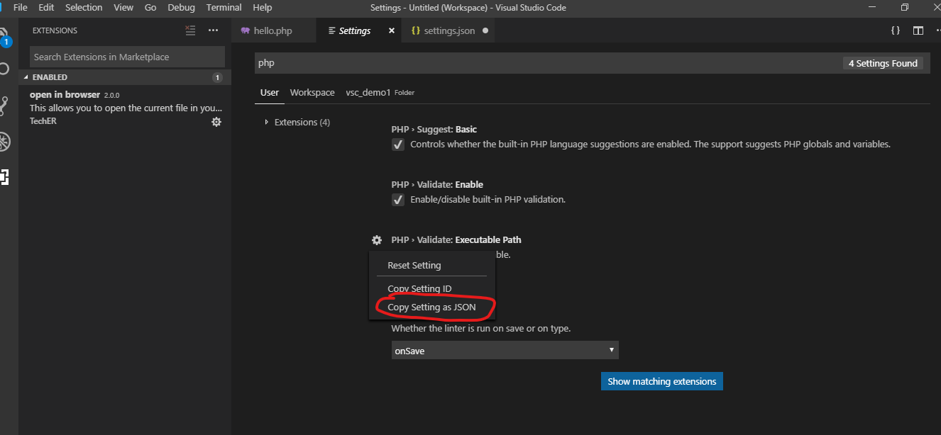Open the Extensions panel more actions menu
This screenshot has height=435, width=941.
coord(213,30)
